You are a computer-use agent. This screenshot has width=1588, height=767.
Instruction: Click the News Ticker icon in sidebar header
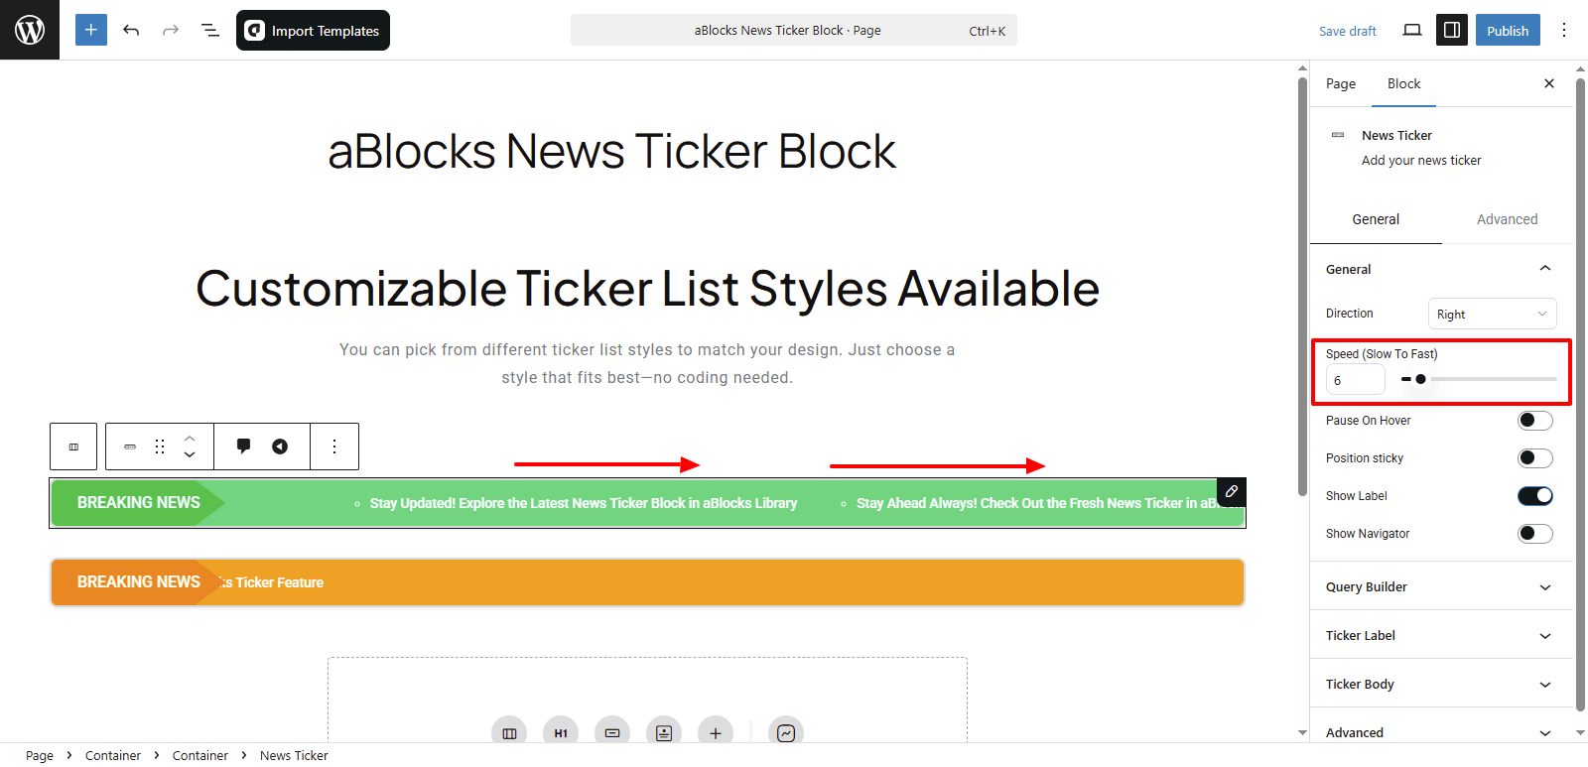click(x=1338, y=135)
